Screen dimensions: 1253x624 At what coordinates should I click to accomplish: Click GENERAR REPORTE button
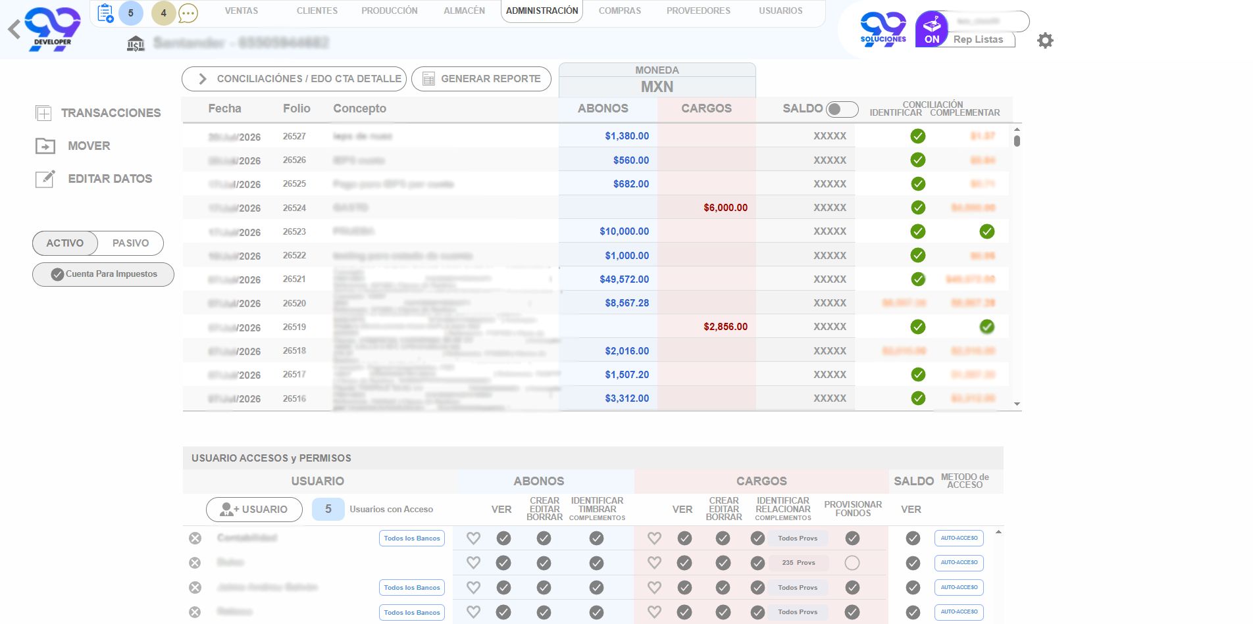coord(481,79)
